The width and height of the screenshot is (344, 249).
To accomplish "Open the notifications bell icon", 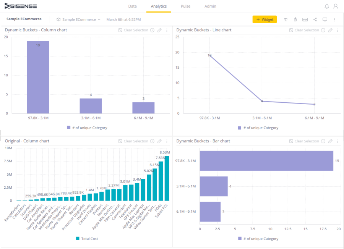I will tap(327, 6).
